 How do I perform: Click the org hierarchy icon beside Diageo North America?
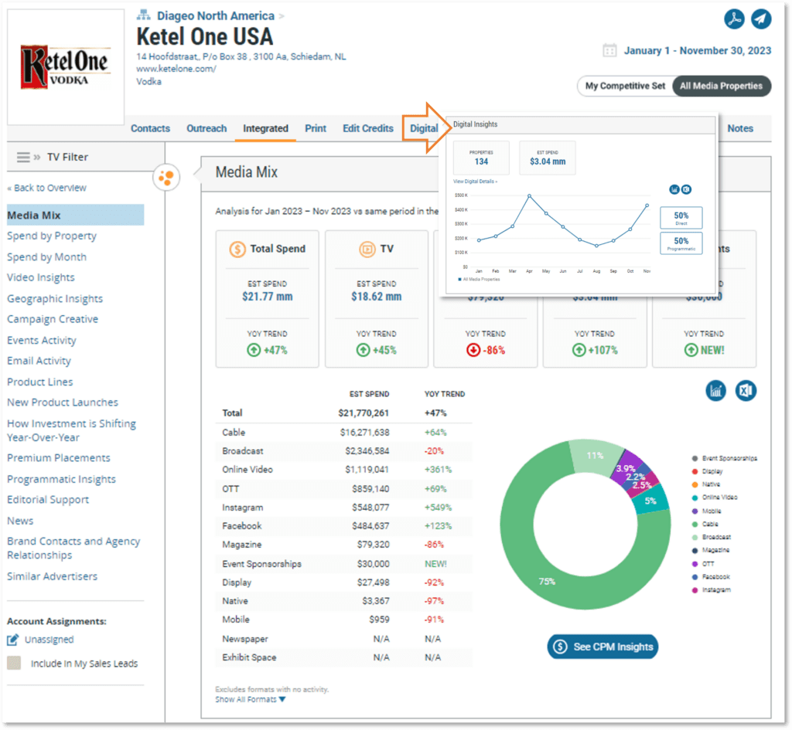(x=143, y=15)
